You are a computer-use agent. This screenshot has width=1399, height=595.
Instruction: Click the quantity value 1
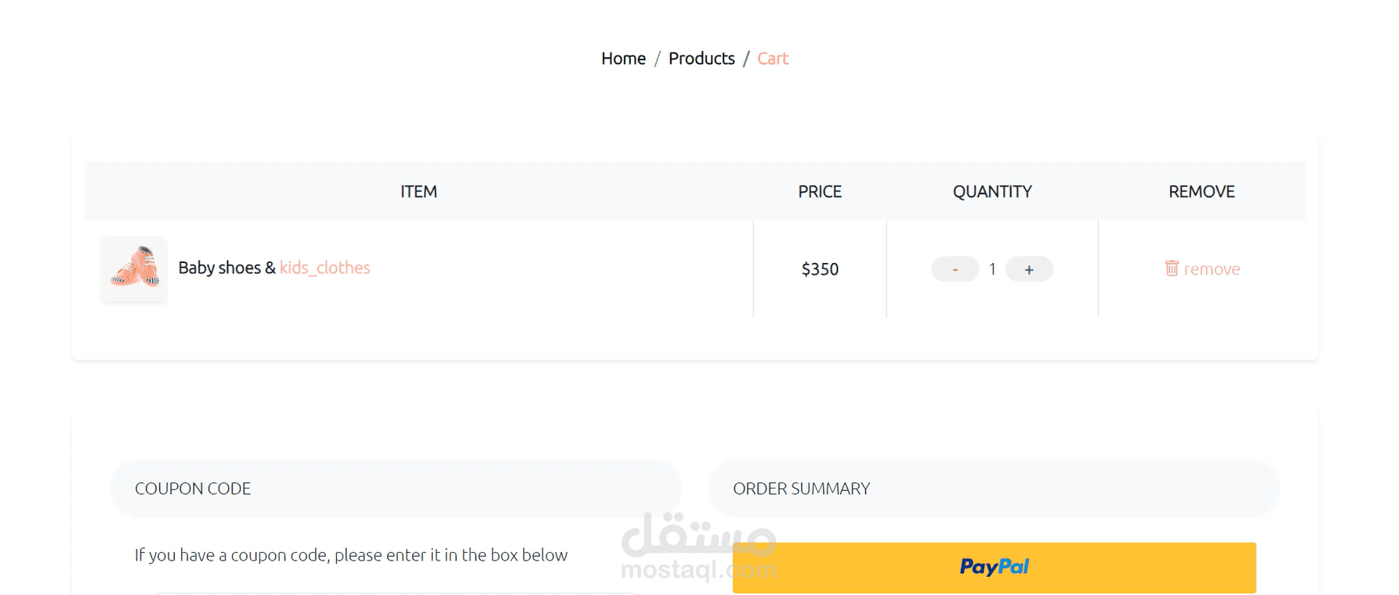pyautogui.click(x=992, y=269)
